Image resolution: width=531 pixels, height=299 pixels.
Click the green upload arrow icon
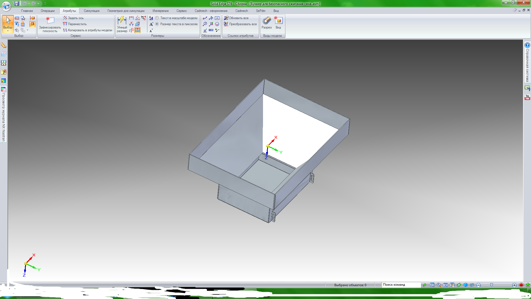(528, 285)
